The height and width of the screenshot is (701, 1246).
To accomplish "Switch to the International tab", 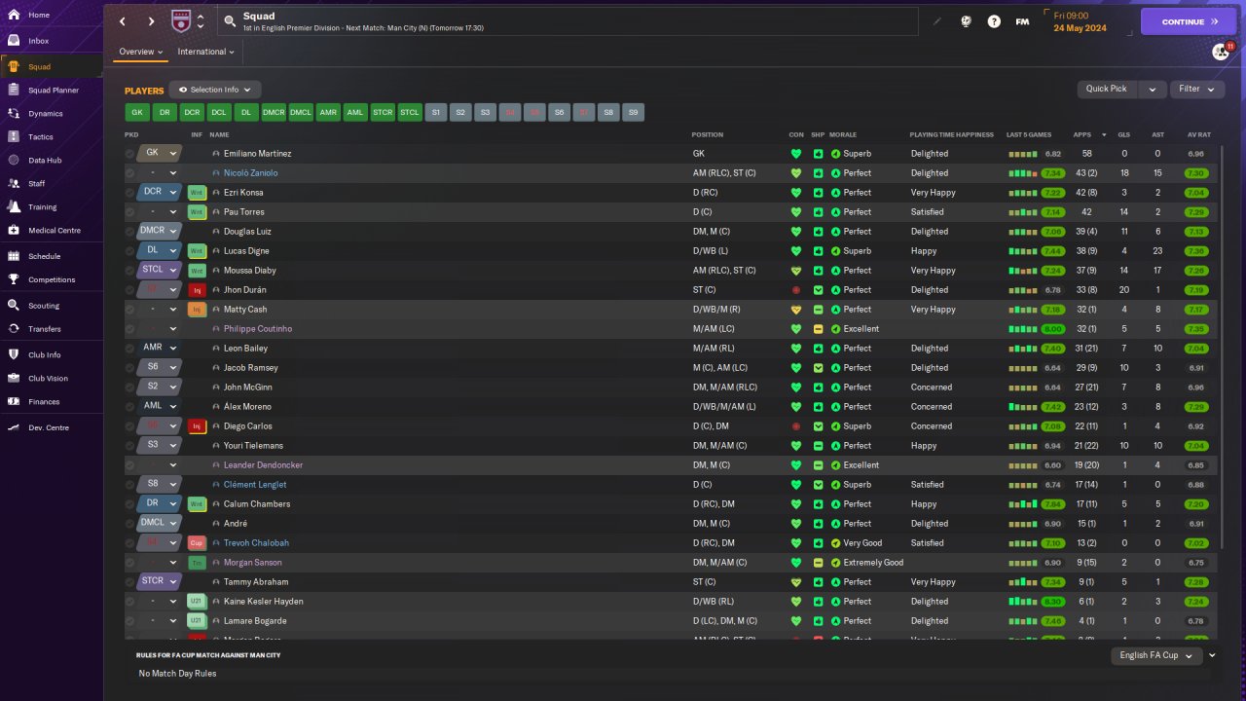I will 205,52.
